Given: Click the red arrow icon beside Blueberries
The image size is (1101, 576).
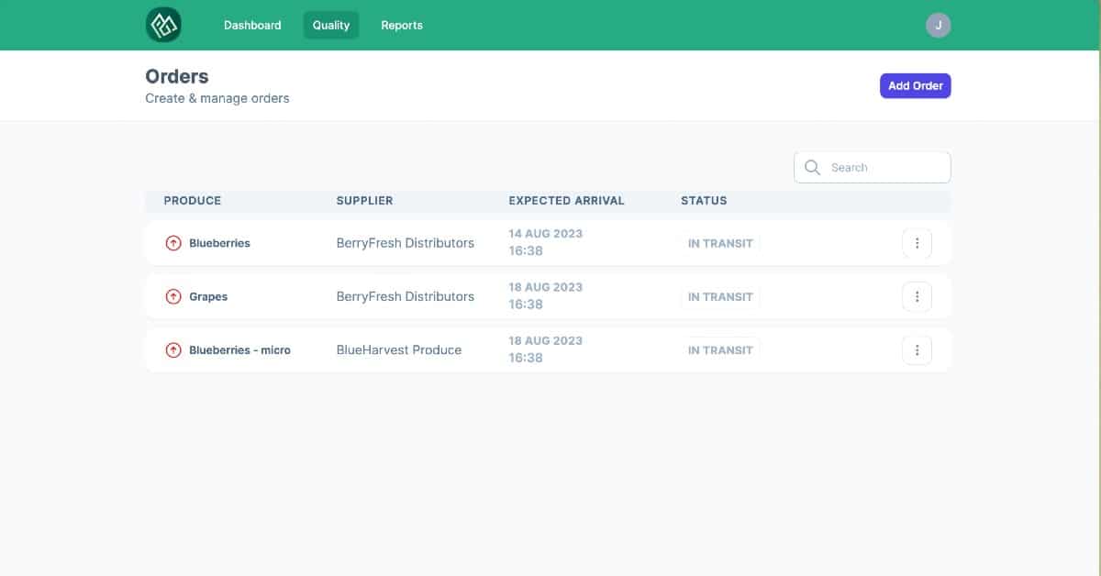Looking at the screenshot, I should [172, 243].
